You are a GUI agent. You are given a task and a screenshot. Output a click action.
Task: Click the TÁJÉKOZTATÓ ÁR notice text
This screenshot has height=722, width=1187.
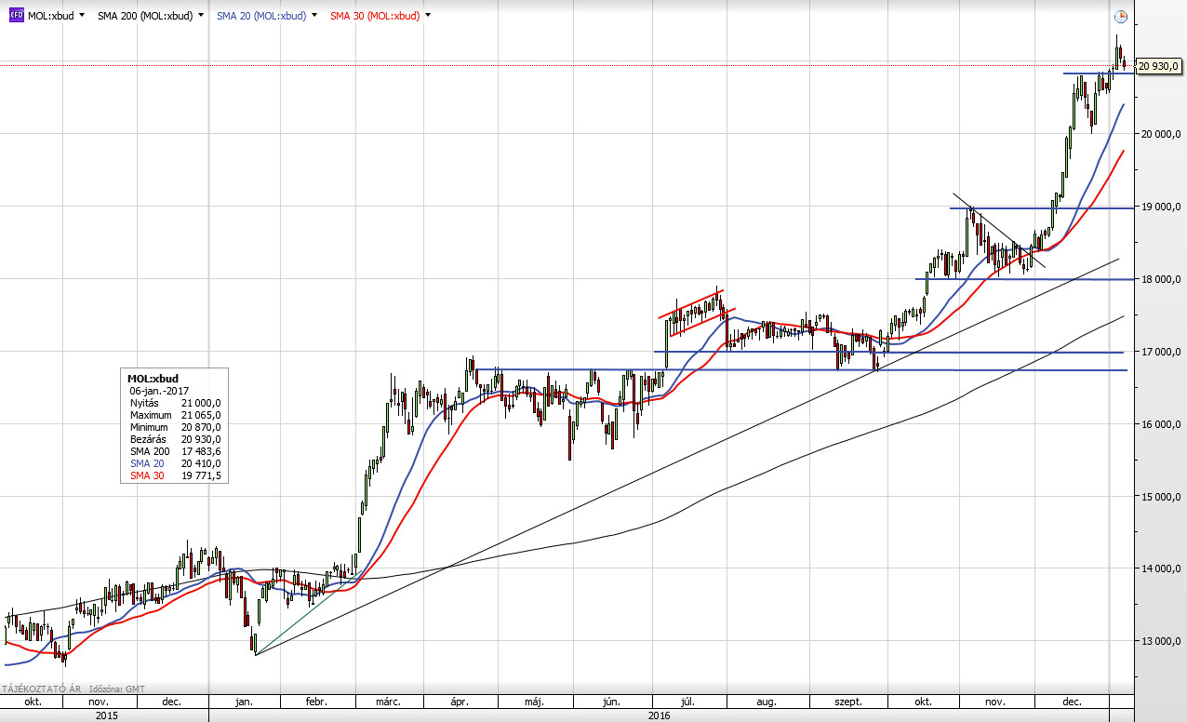point(40,689)
